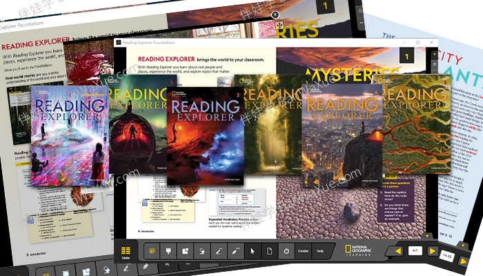The height and width of the screenshot is (276, 483).
Task: Select the presentation screen tool icon
Action: click(168, 251)
